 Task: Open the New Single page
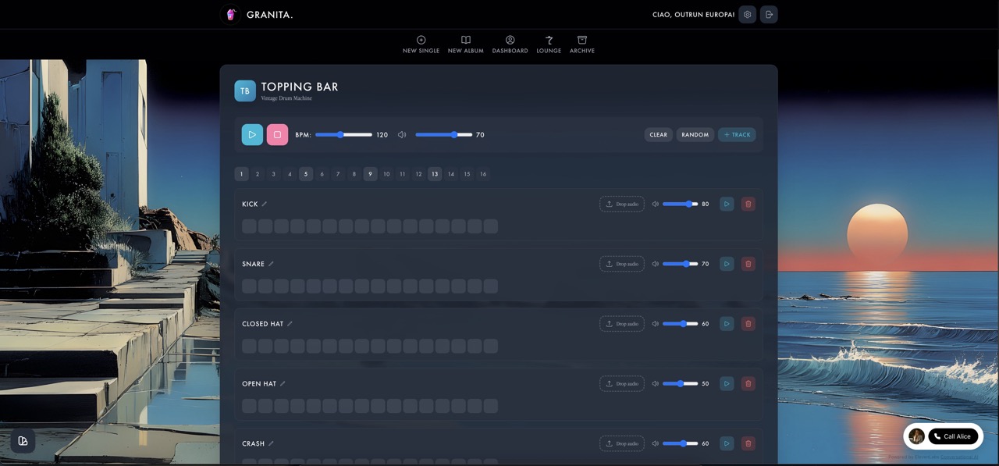tap(421, 44)
